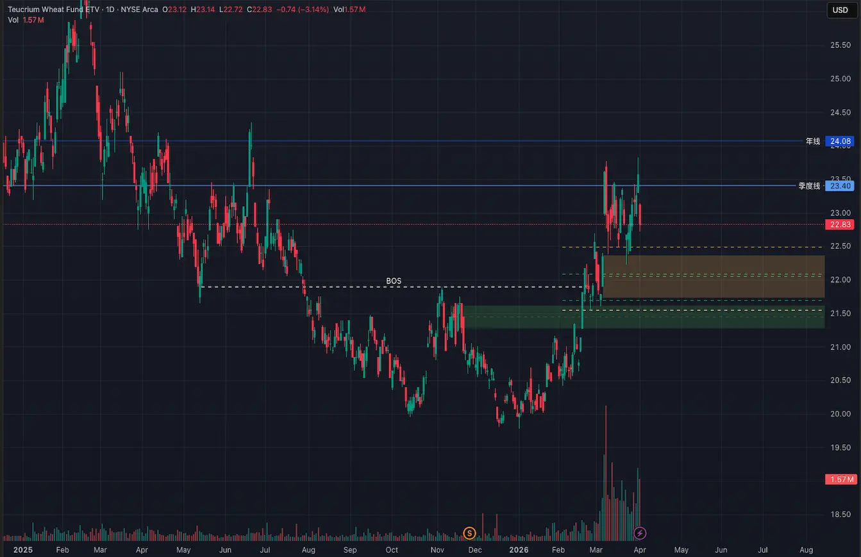Click the 25.00 price scale tick
Viewport: 861px width, 557px height.
point(840,79)
